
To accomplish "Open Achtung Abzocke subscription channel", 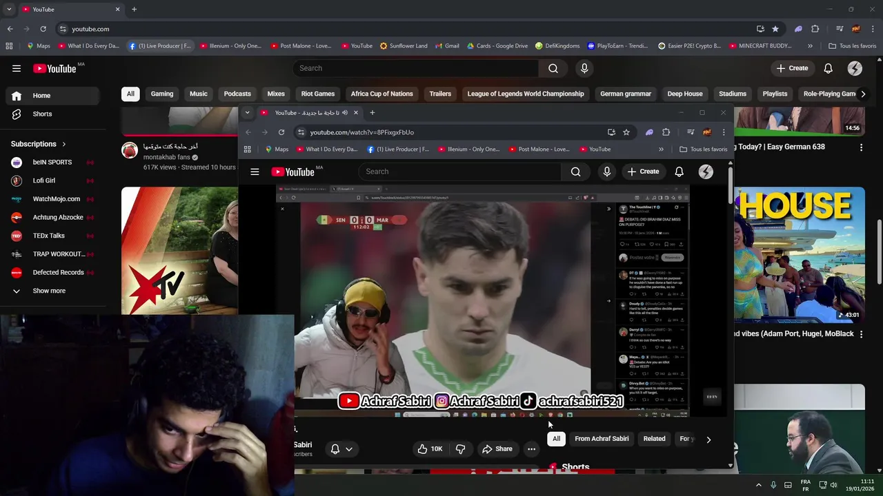I will (52, 217).
